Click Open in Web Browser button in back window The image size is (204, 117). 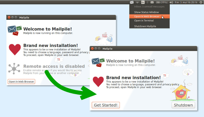(x=21, y=81)
